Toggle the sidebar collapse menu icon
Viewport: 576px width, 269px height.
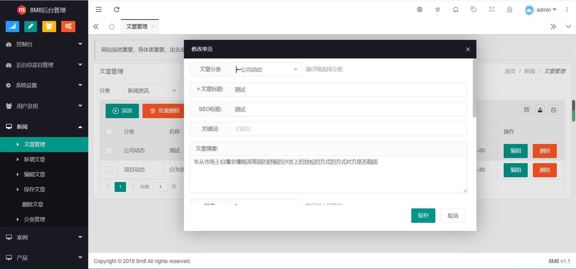click(x=98, y=10)
